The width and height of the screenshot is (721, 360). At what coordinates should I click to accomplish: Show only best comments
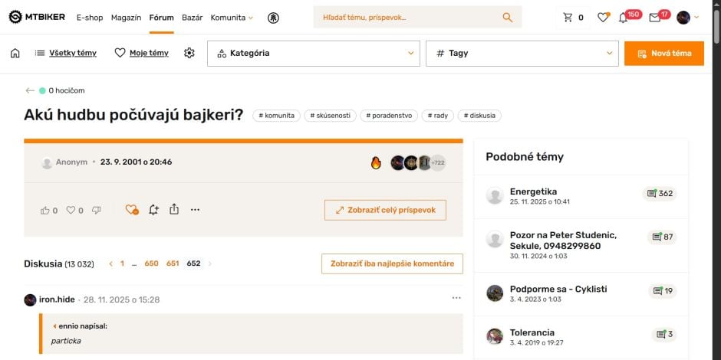click(392, 263)
